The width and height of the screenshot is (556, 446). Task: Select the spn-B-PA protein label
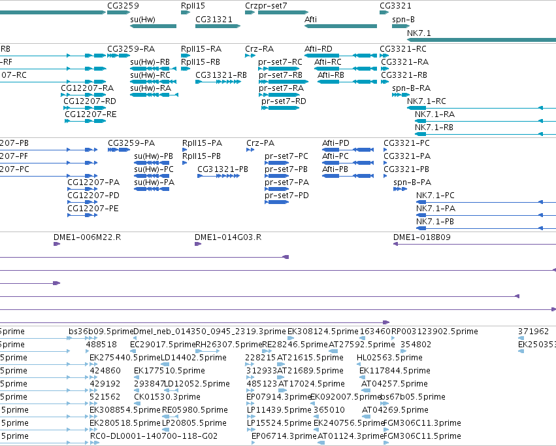click(x=412, y=182)
